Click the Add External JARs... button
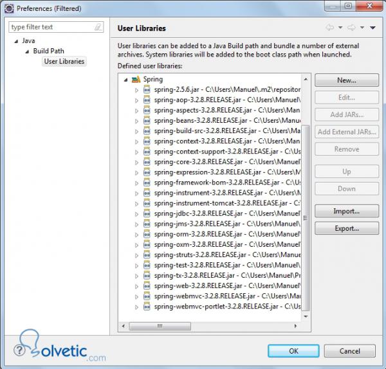The width and height of the screenshot is (386, 369). [347, 132]
